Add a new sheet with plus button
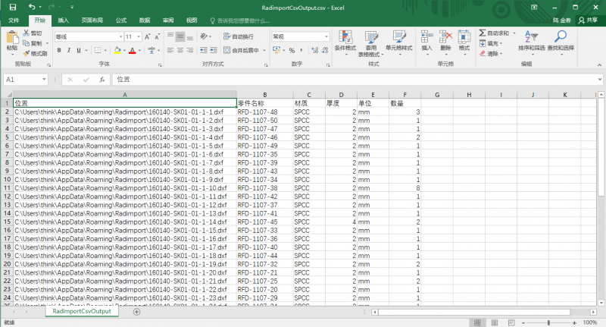 136,312
